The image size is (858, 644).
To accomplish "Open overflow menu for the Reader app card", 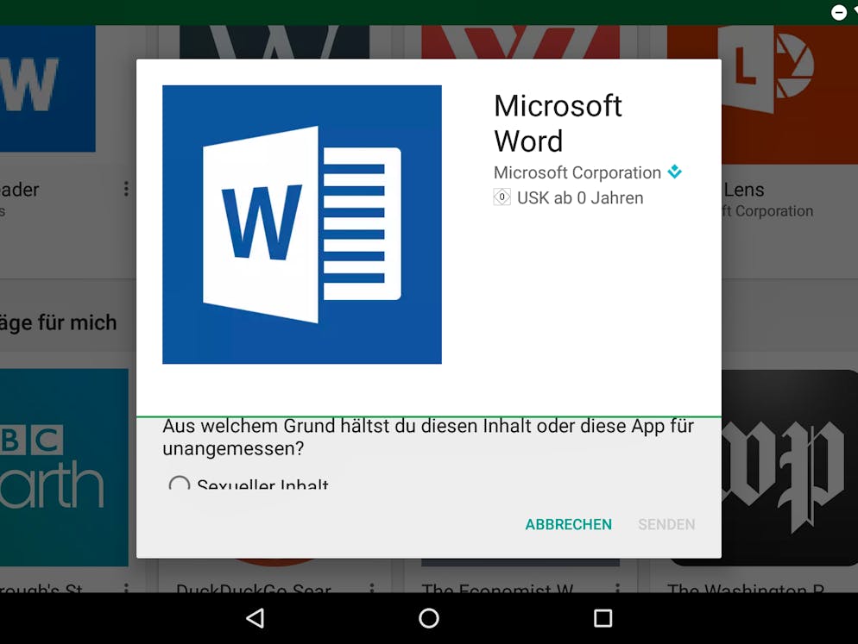I will coord(126,189).
